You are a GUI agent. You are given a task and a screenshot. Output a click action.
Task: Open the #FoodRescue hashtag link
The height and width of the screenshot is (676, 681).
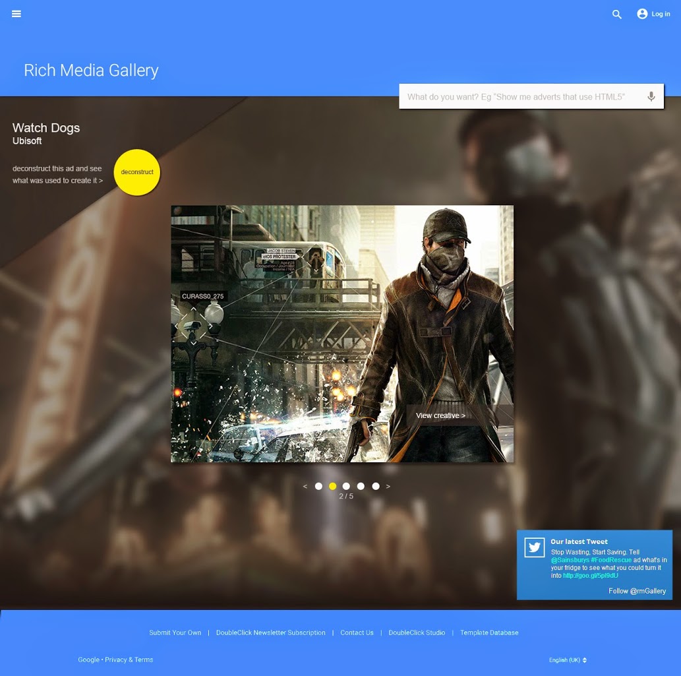click(x=611, y=560)
